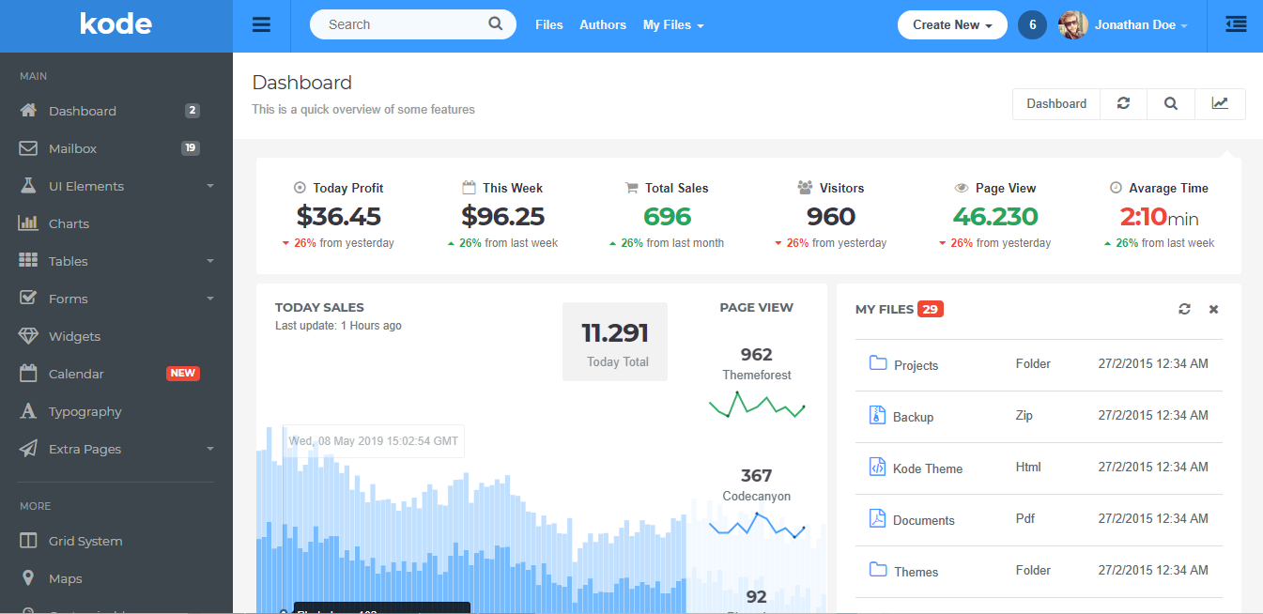Open the Calendar page in sidebar

point(76,374)
